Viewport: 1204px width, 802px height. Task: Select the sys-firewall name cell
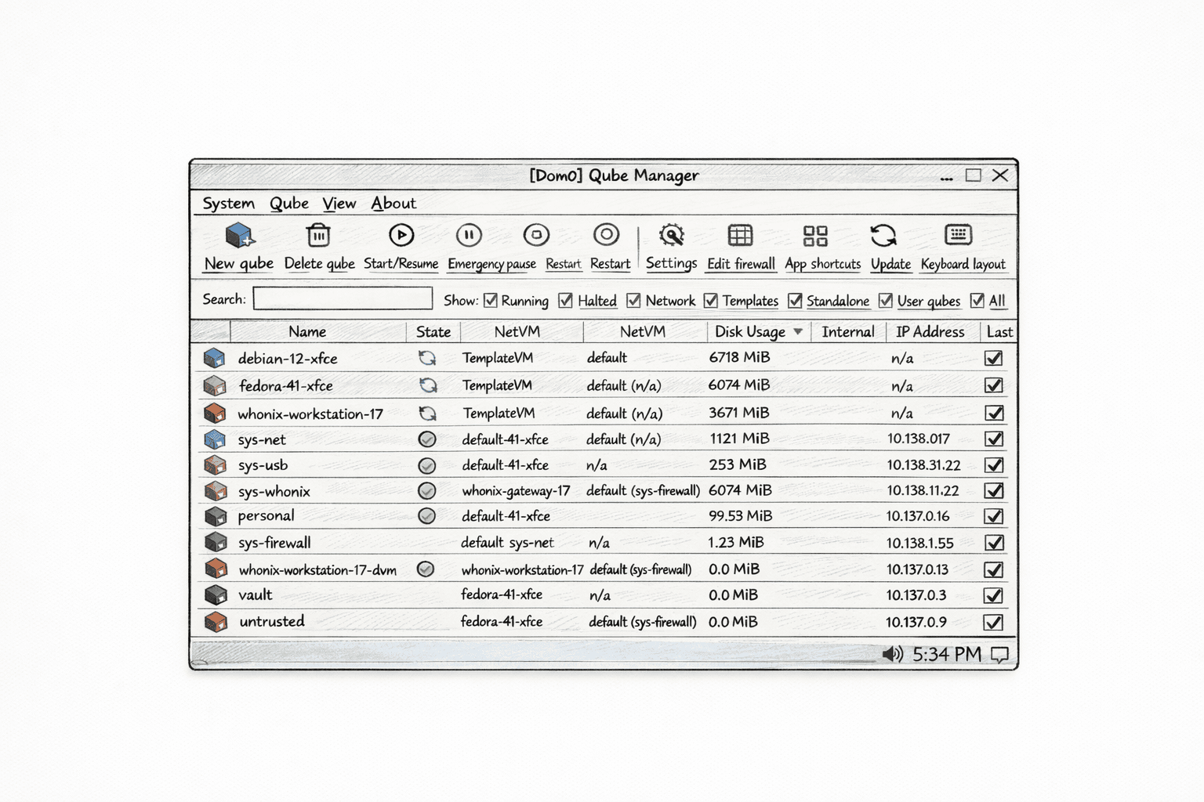point(274,543)
